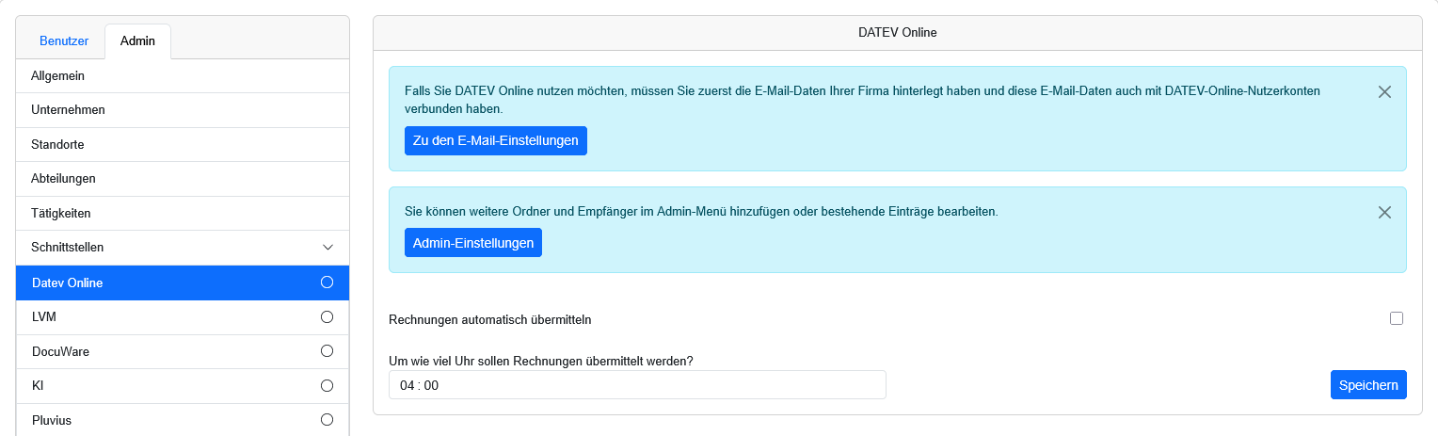Close the Ordner und Empfänger alert
The image size is (1438, 436).
pos(1384,213)
